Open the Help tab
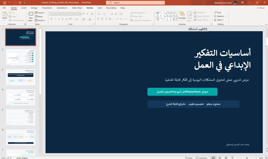Screen dimensions: 268x159 (x=122, y=8)
